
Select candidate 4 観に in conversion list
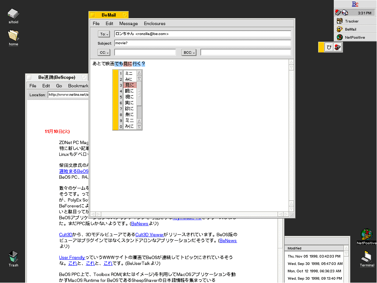pos(129,91)
